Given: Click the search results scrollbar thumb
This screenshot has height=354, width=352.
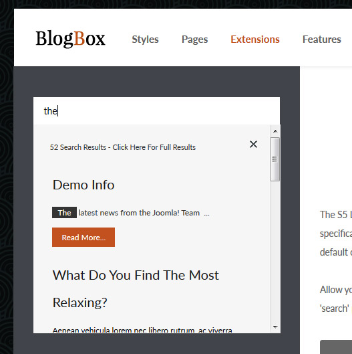Looking at the screenshot, I should 275,159.
